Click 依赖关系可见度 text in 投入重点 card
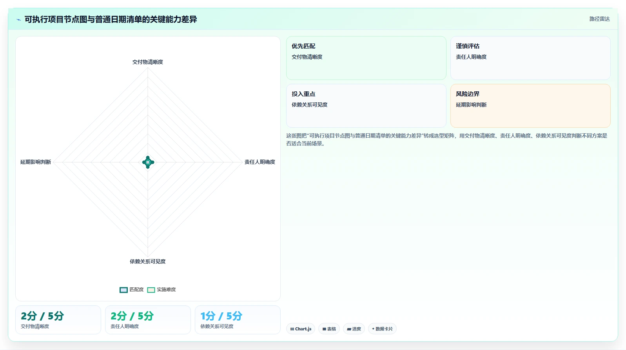This screenshot has height=350, width=626. point(309,105)
